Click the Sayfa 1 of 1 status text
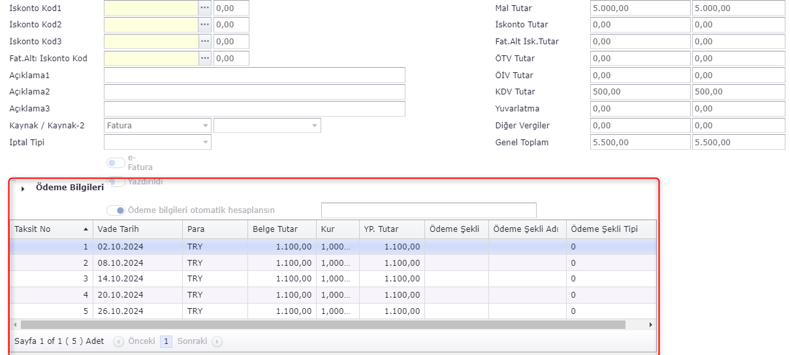The height and width of the screenshot is (355, 790). pyautogui.click(x=59, y=341)
